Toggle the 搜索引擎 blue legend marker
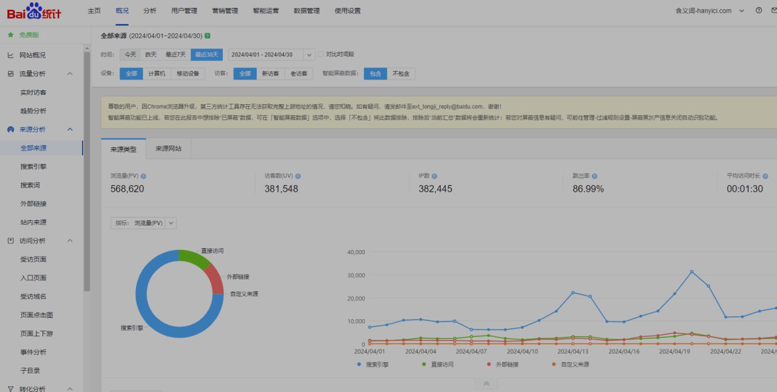 (x=360, y=365)
